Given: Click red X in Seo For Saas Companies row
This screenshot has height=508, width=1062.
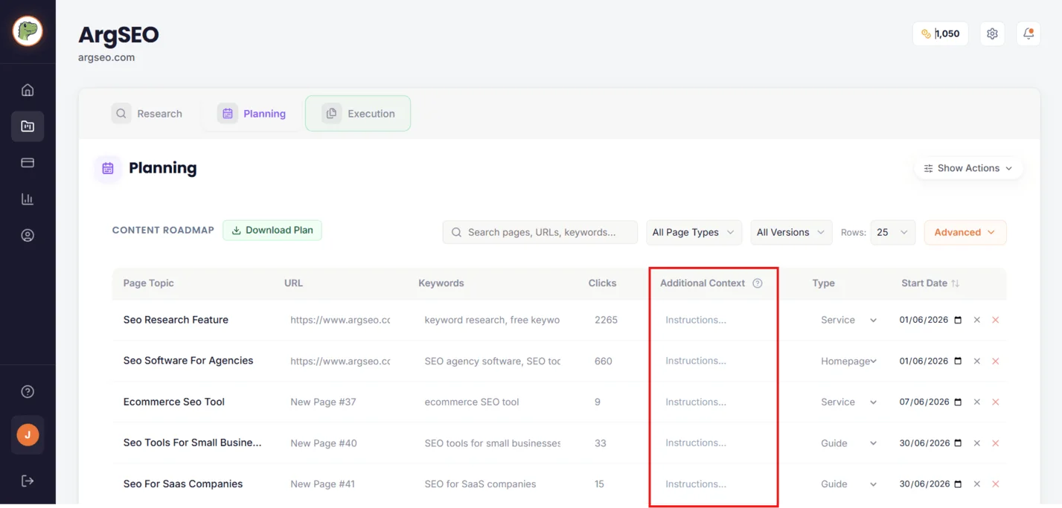Looking at the screenshot, I should [x=996, y=483].
